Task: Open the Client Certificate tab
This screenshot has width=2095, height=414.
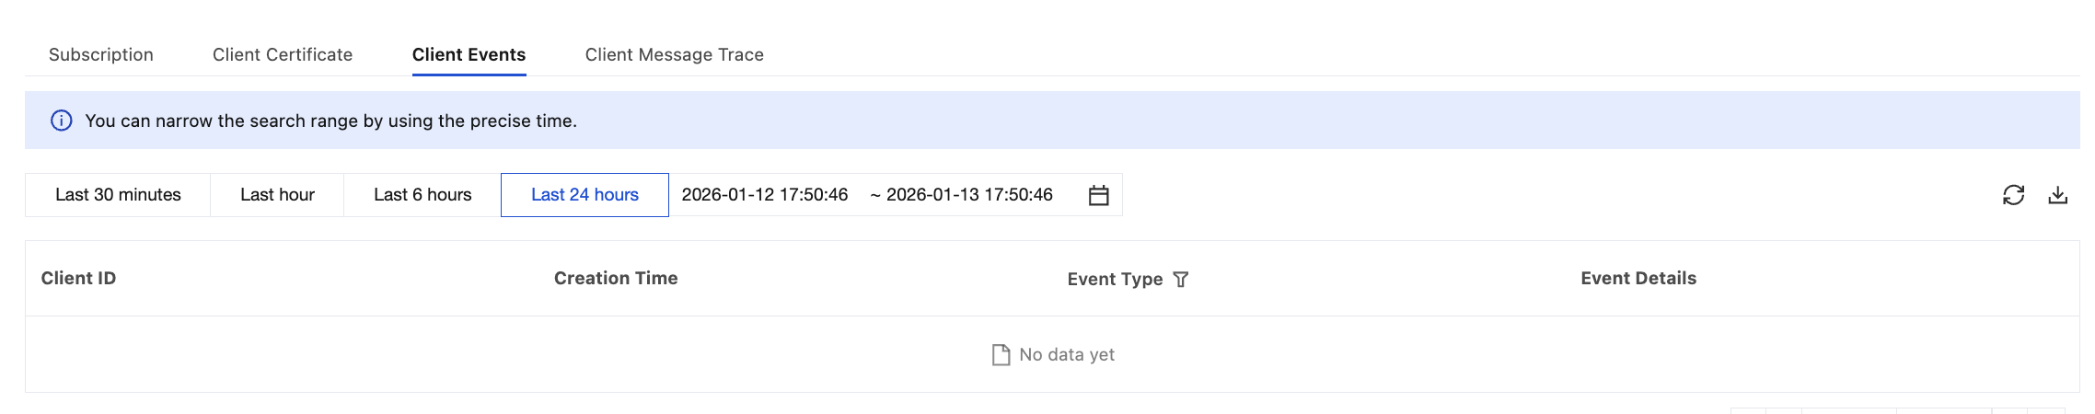Action: pos(283,55)
